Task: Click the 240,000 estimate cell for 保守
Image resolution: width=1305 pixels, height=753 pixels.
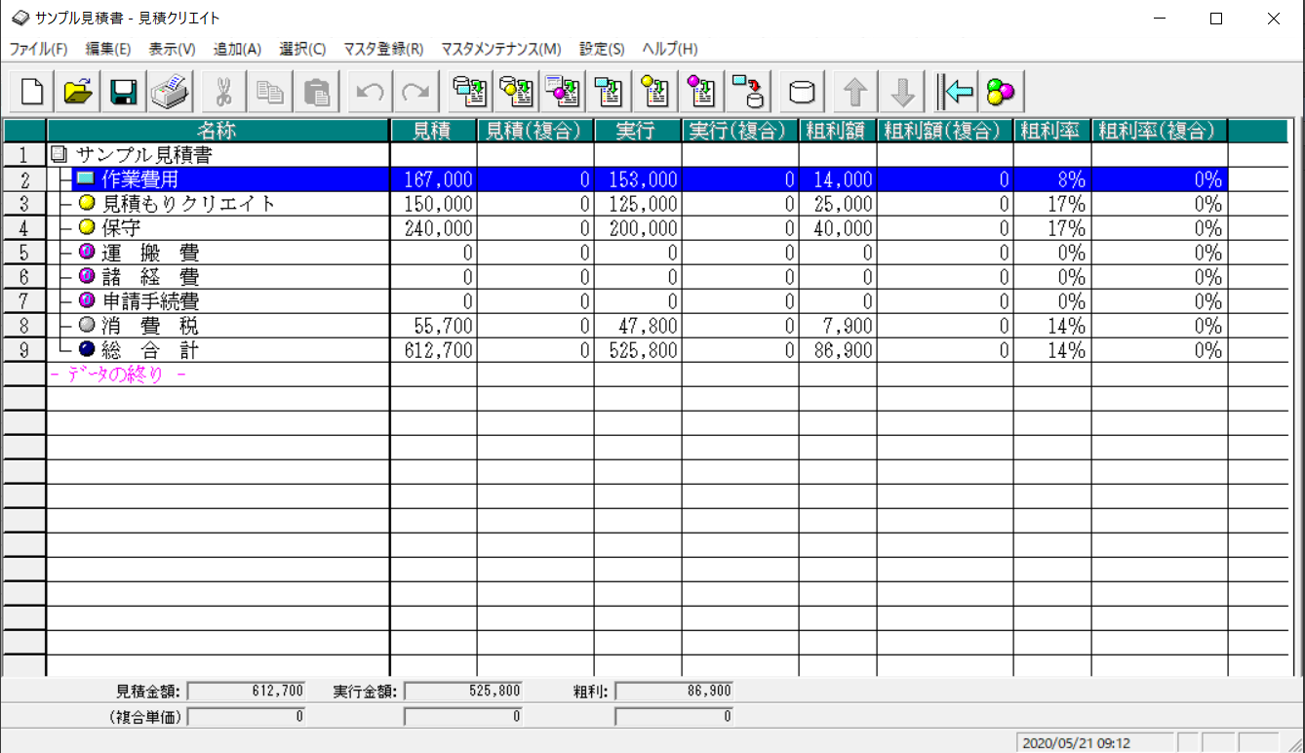Action: click(x=433, y=227)
